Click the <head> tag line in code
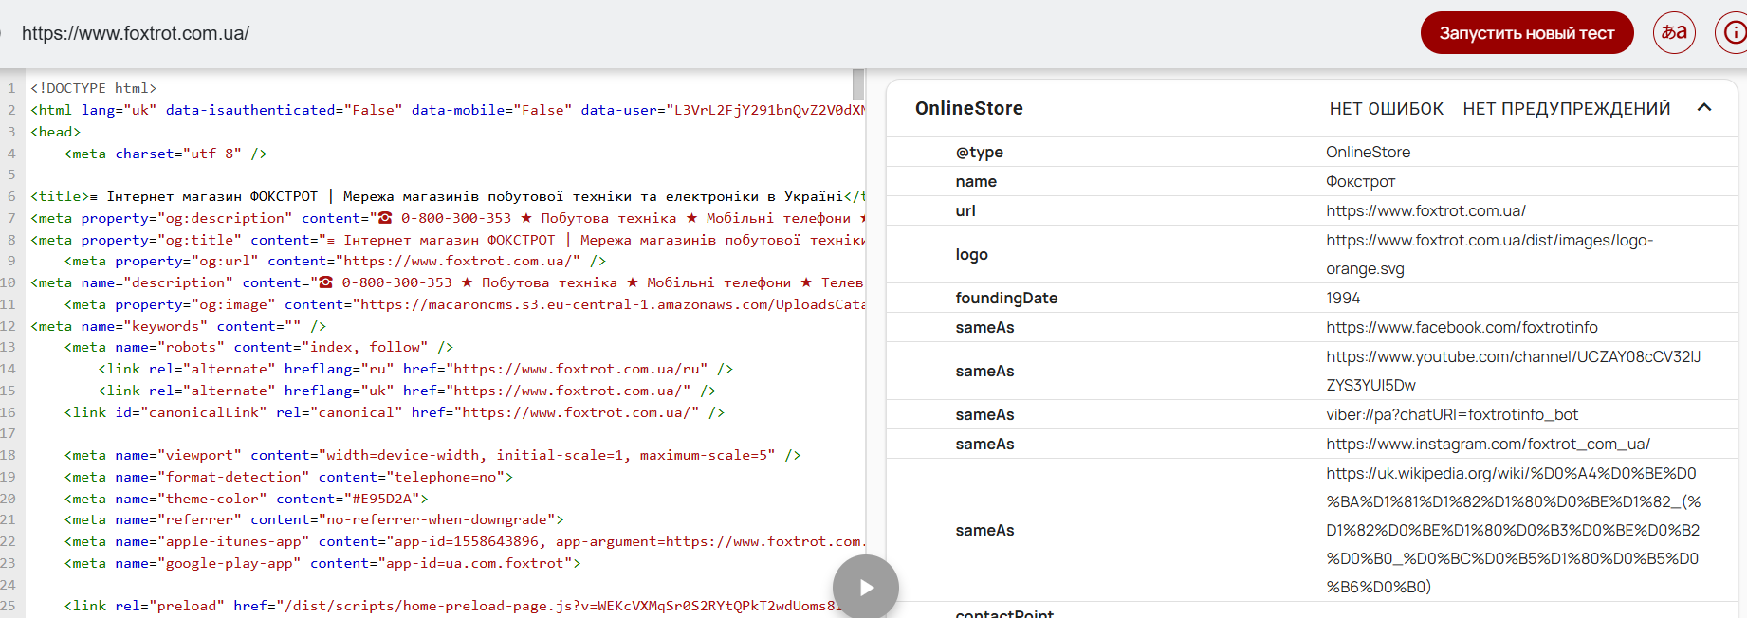This screenshot has height=618, width=1747. click(56, 132)
